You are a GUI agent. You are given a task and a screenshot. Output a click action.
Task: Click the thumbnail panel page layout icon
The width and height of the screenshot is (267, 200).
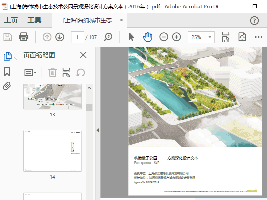tap(66, 72)
